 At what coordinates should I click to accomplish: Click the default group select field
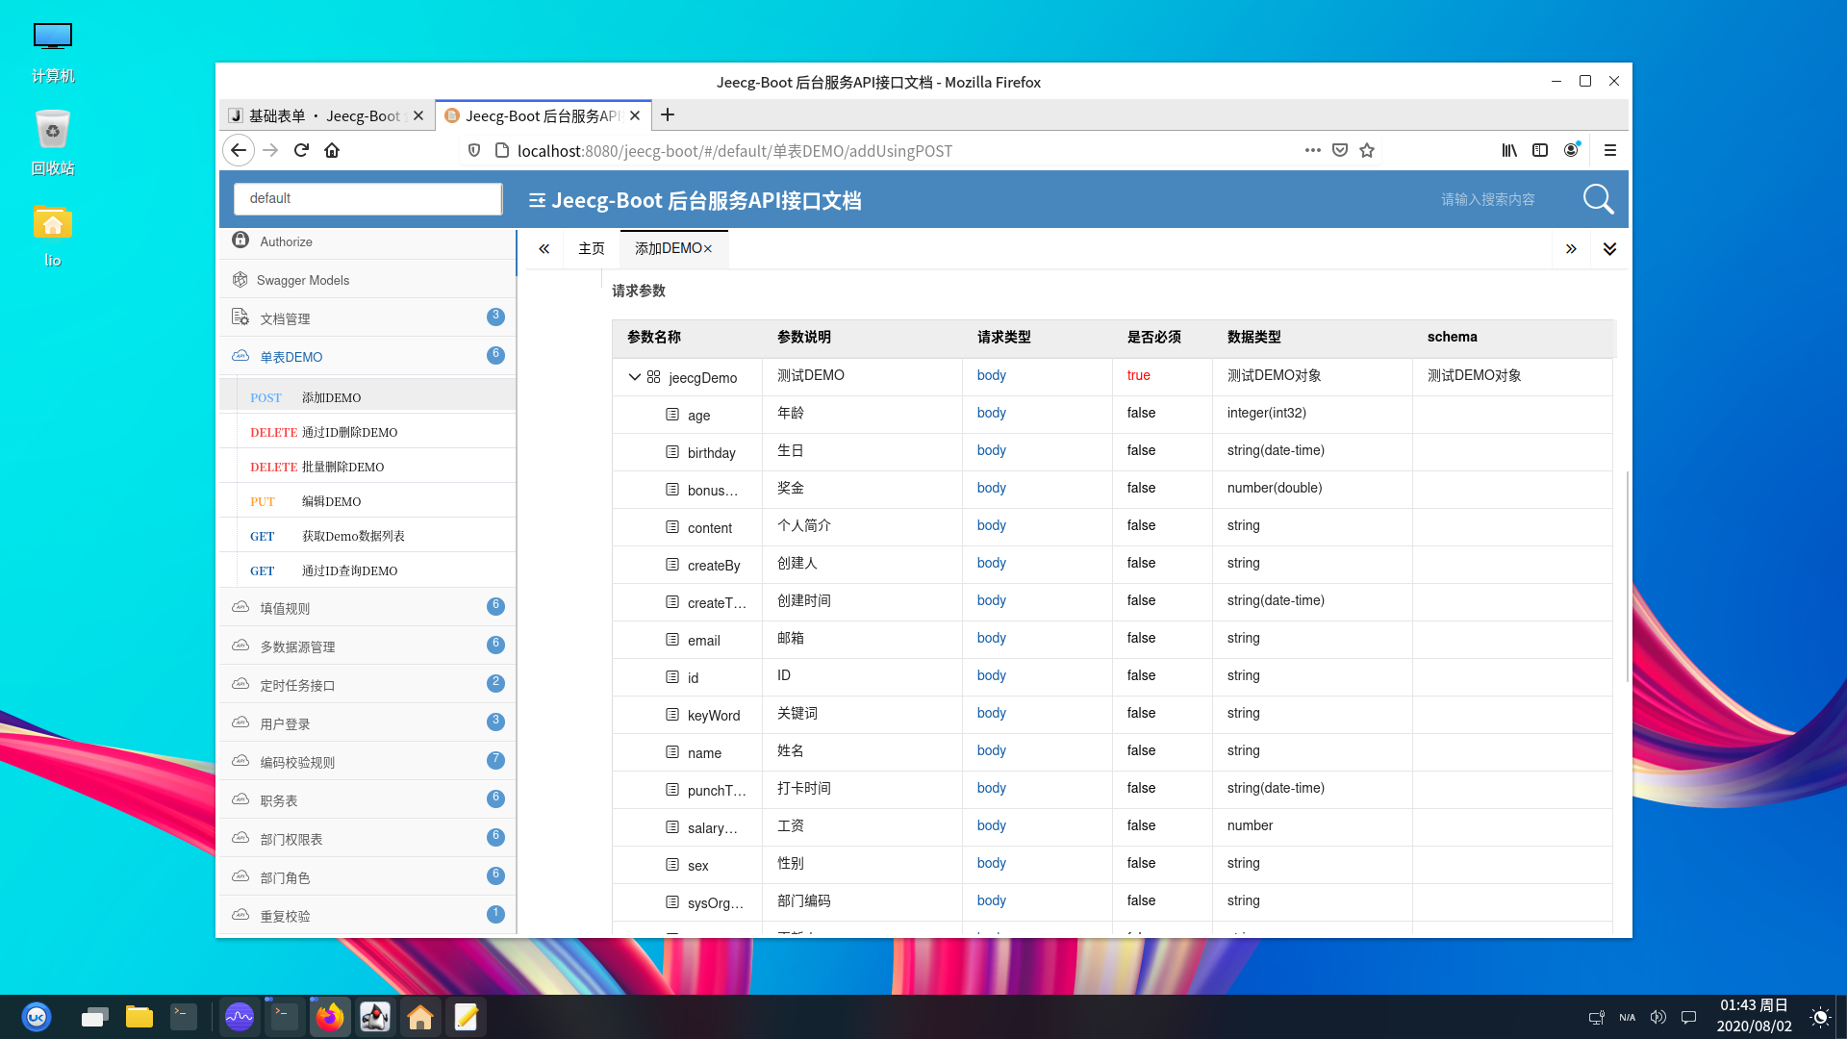pyautogui.click(x=367, y=198)
